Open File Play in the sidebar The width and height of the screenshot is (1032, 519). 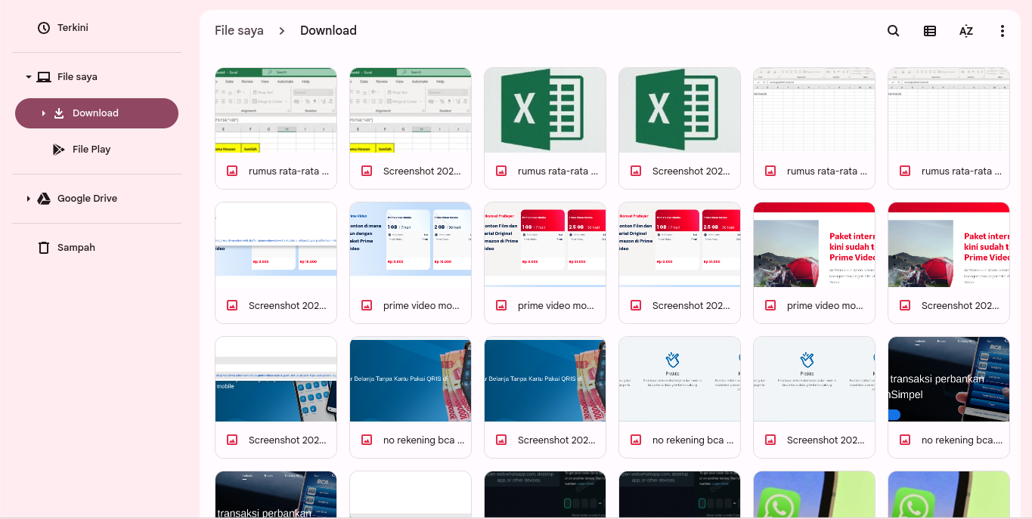pos(97,150)
